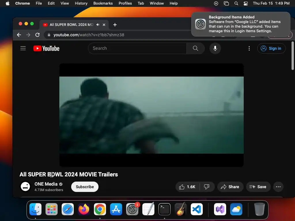This screenshot has height=221, width=295.
Task: Dislike the video with thumbs-down
Action: click(x=207, y=187)
